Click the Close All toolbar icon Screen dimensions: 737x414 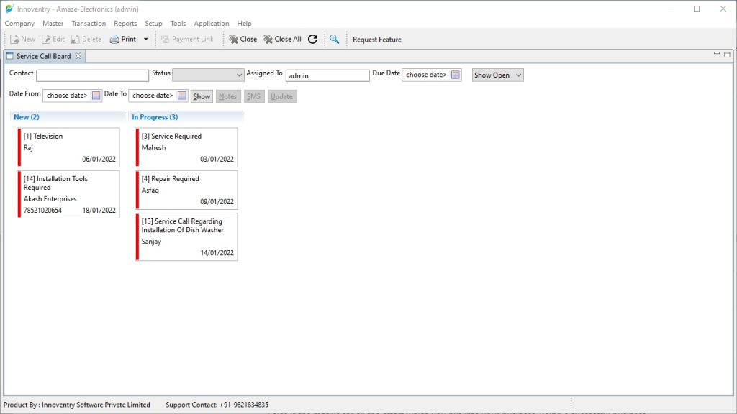(x=268, y=40)
